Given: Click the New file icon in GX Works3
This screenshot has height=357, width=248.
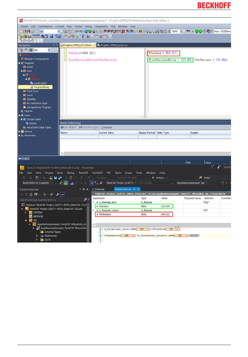Looking at the screenshot, I should [x=21, y=31].
